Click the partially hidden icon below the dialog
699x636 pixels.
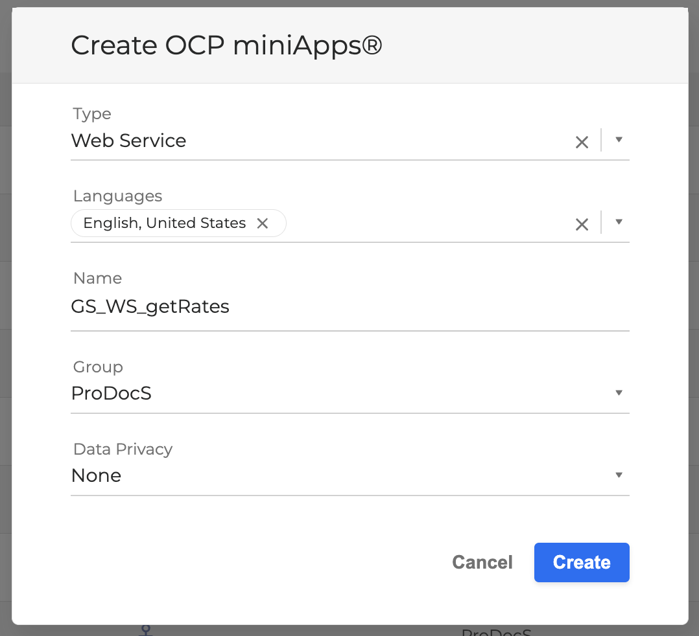click(x=147, y=630)
